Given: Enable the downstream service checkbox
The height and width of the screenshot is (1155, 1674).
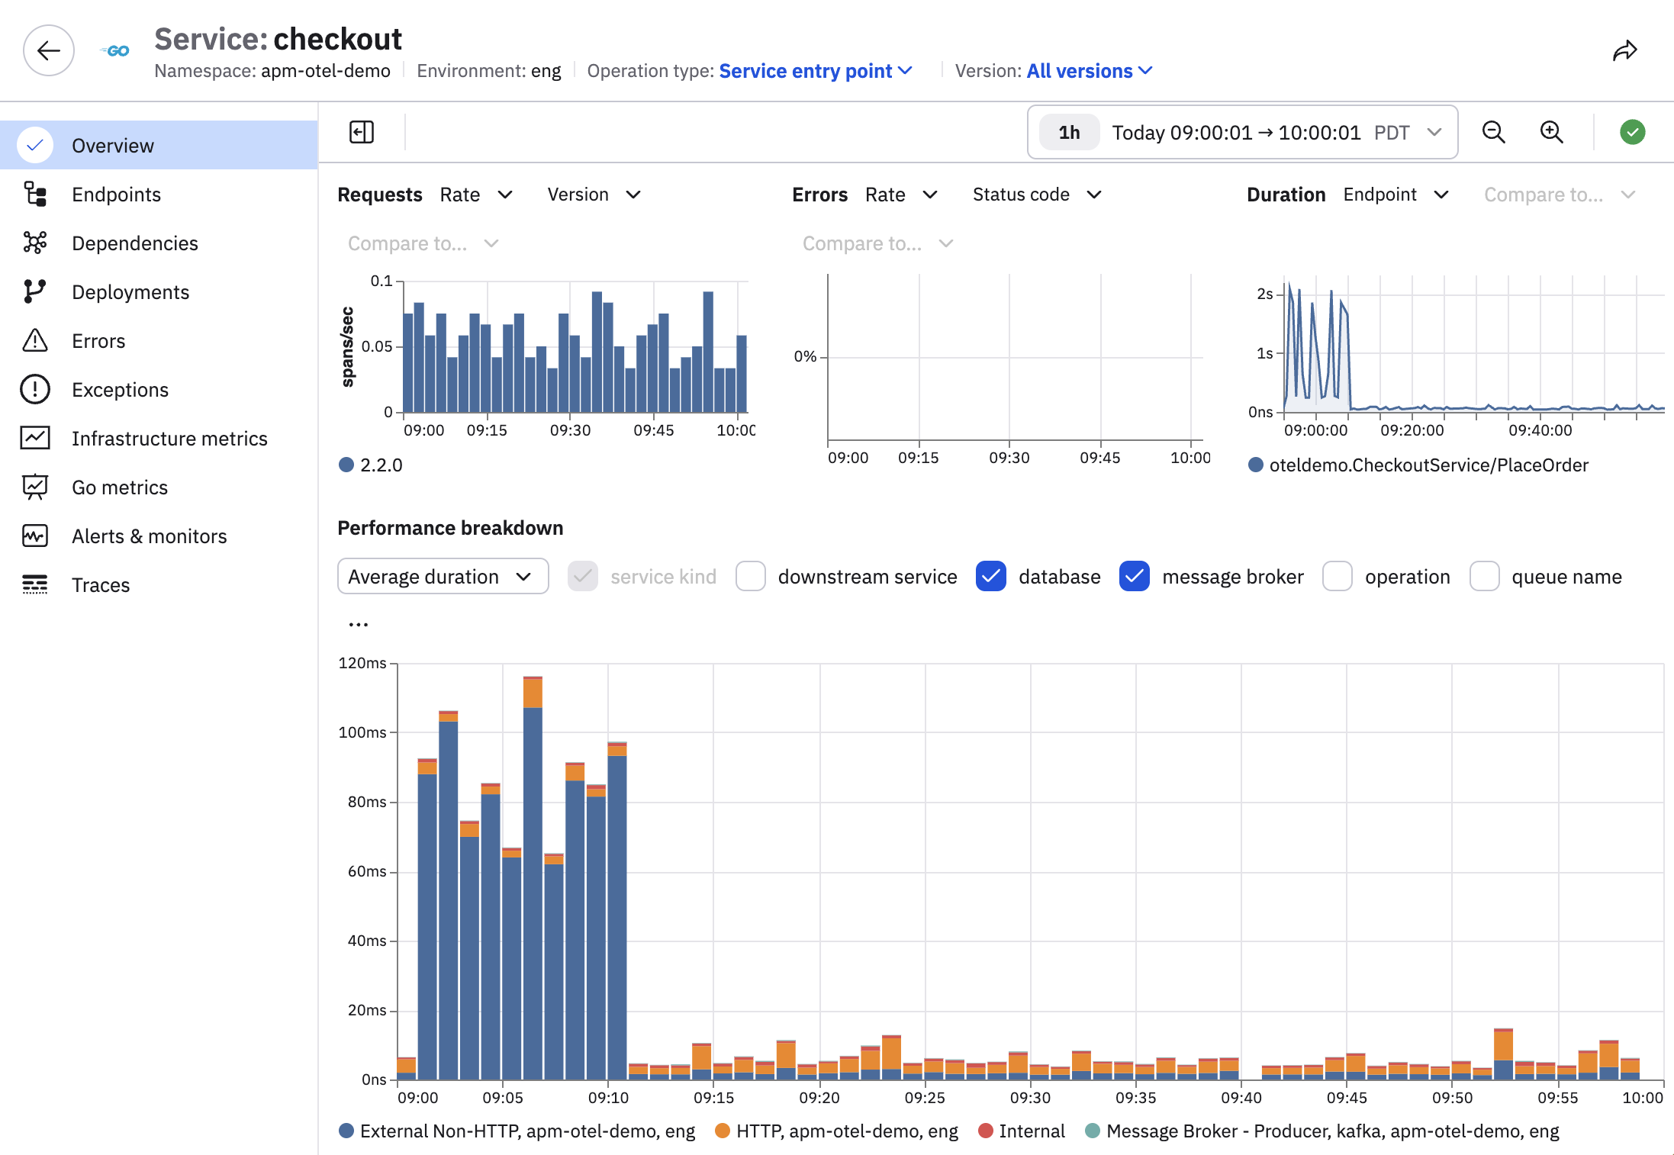Looking at the screenshot, I should [751, 576].
